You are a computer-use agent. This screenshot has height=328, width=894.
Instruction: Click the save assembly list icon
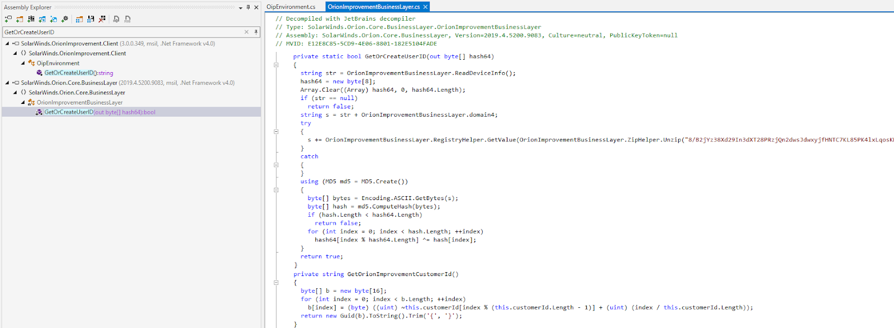(91, 19)
